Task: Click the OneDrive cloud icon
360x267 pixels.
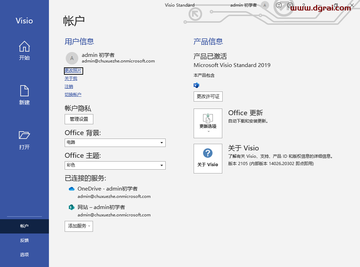Action: (72, 189)
